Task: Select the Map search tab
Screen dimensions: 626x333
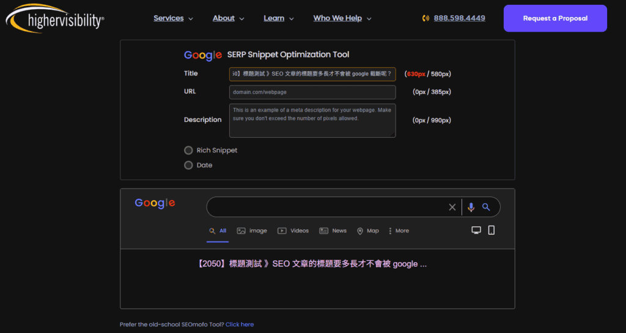Action: click(x=367, y=231)
